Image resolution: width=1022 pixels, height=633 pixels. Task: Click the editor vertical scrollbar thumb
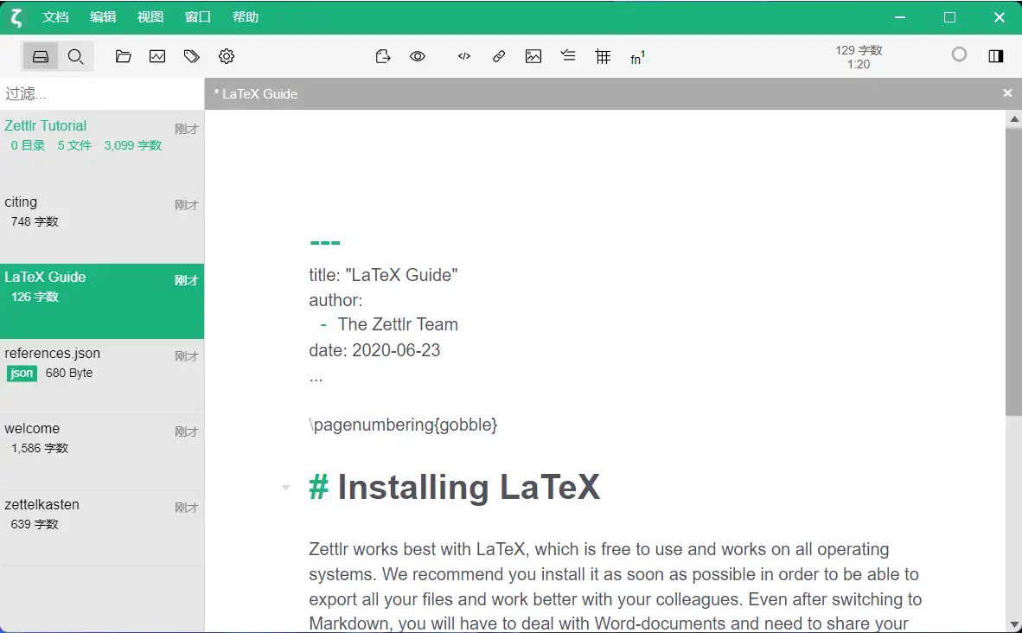(x=1014, y=272)
